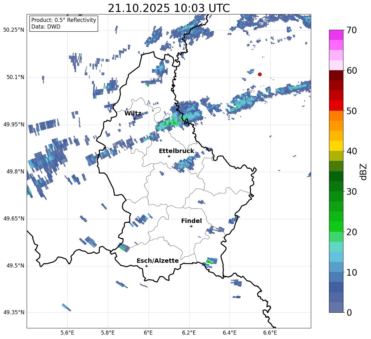Select the Findel city label
Viewport: 371px width, 339px height.
191,221
